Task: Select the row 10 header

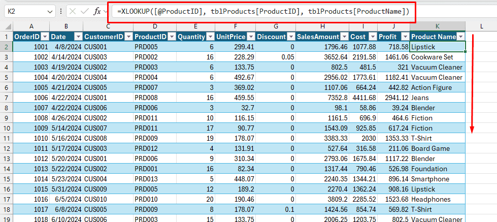Action: [7, 128]
